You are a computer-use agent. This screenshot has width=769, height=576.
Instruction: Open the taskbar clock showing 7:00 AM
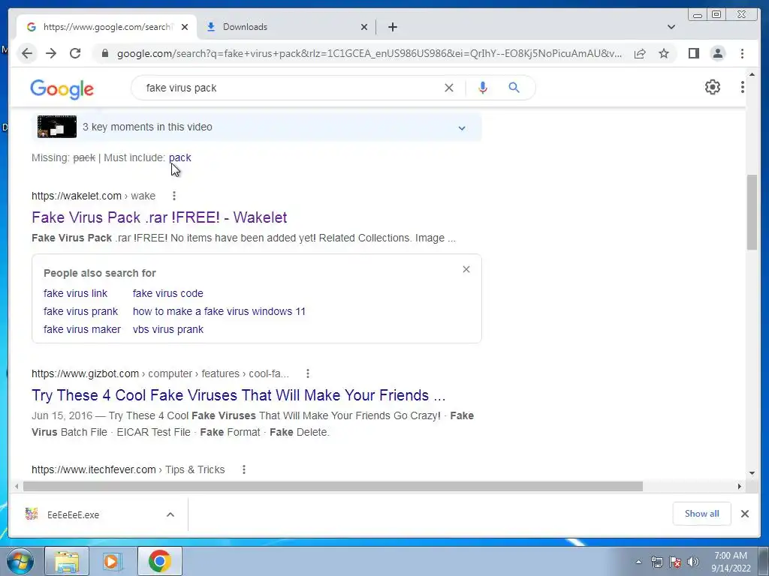click(x=731, y=562)
